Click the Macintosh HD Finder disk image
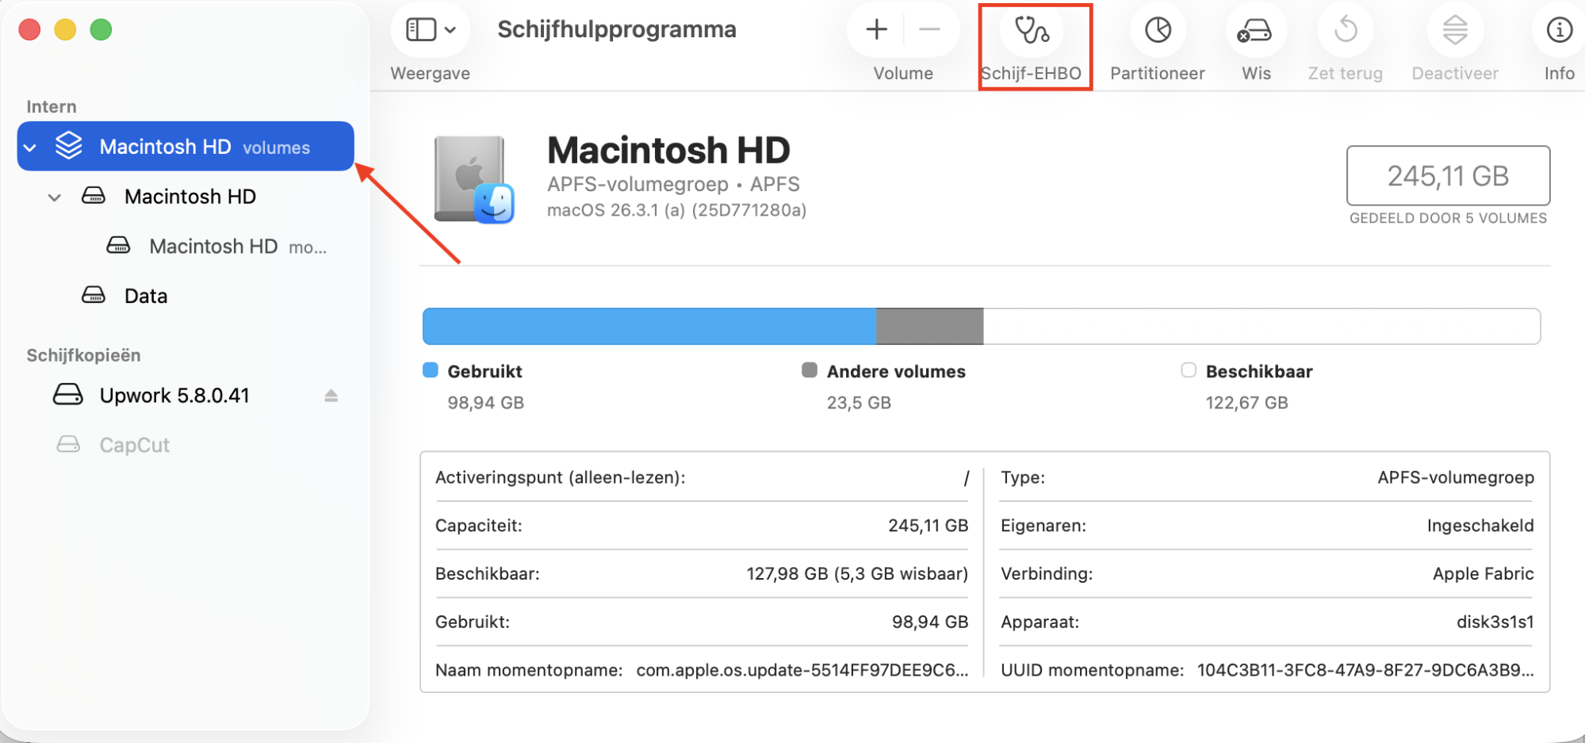 point(475,180)
